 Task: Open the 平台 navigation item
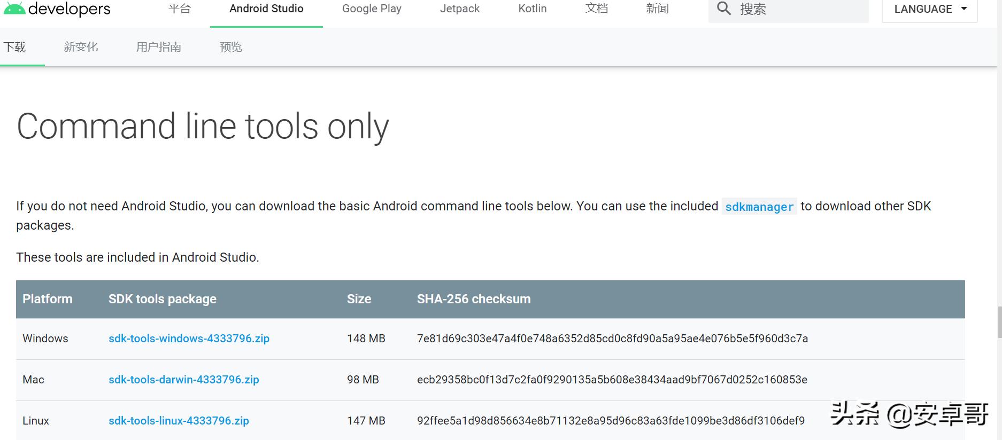point(179,9)
